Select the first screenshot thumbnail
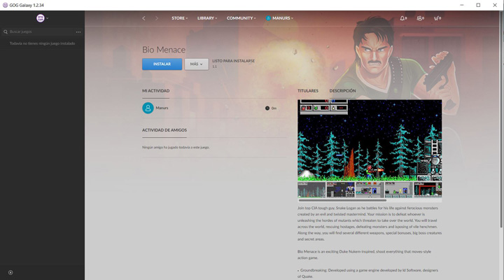The image size is (504, 280). pos(311,190)
